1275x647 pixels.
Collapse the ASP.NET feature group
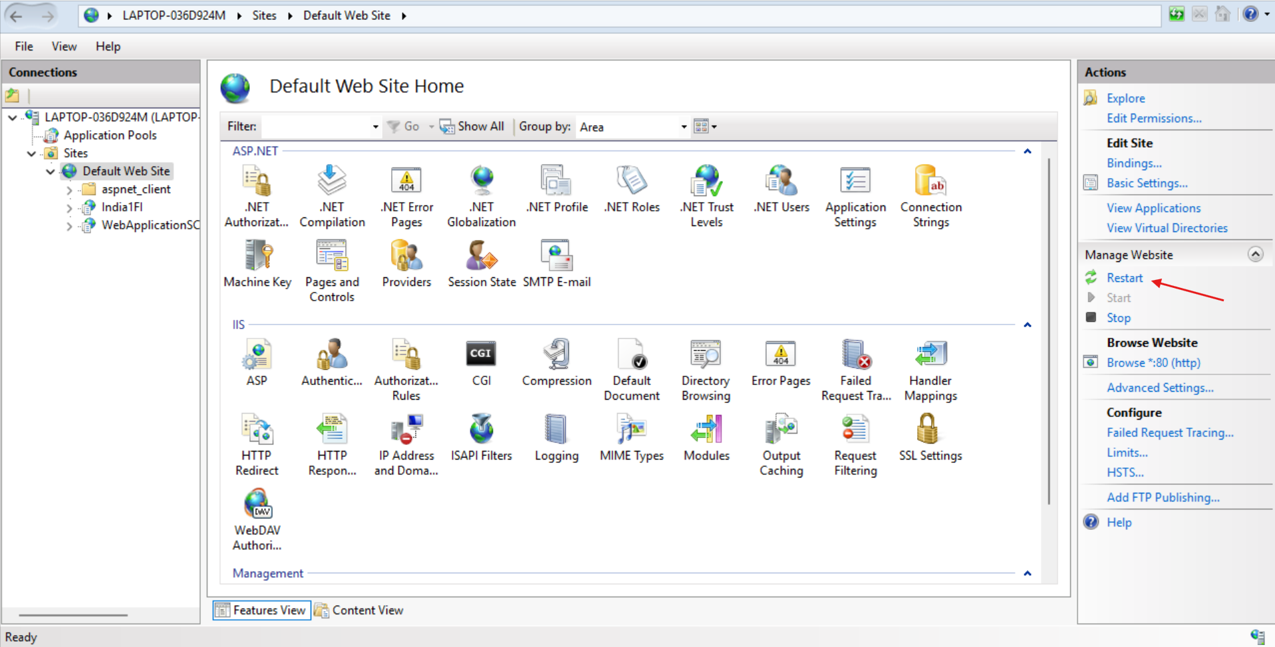pos(1027,152)
